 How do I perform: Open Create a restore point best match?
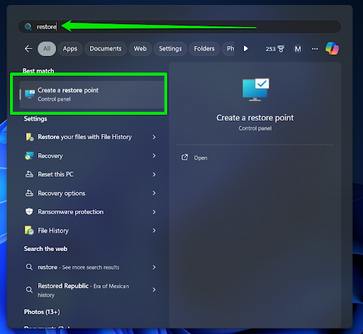91,94
